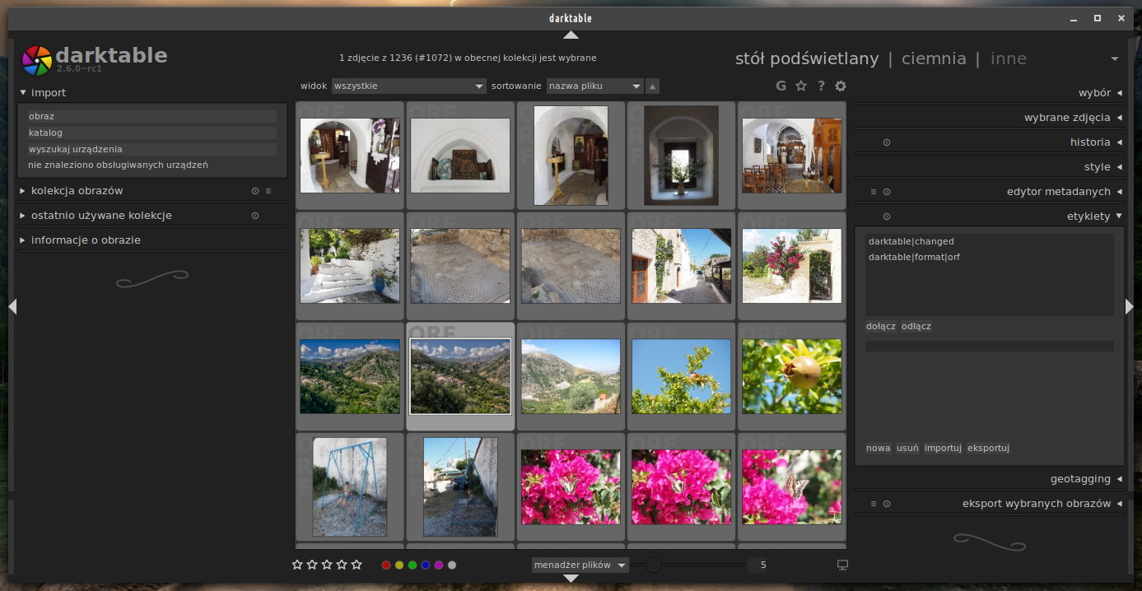Reset the eksport wybranych obrazów module
This screenshot has width=1142, height=591.
tap(887, 504)
